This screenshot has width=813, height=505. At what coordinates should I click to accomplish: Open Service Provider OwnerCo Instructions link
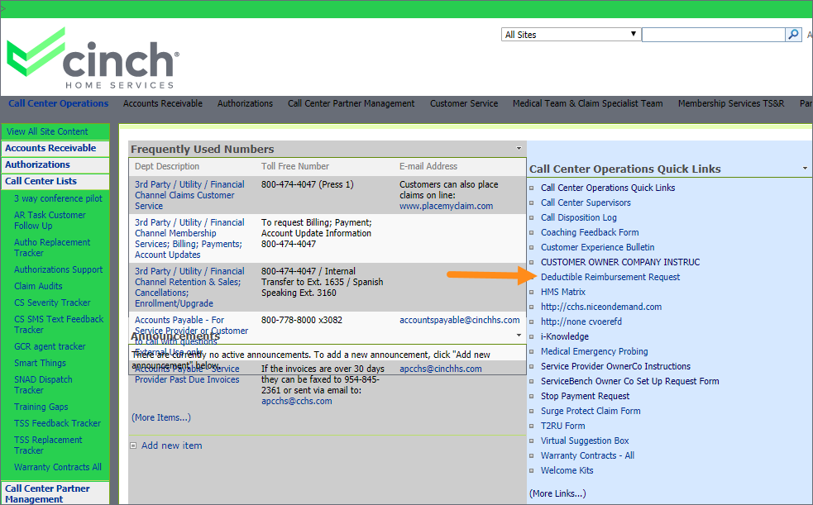coord(615,366)
